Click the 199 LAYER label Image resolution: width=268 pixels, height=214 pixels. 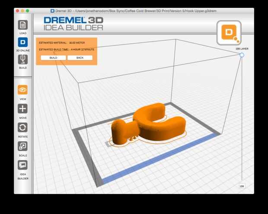(242, 49)
